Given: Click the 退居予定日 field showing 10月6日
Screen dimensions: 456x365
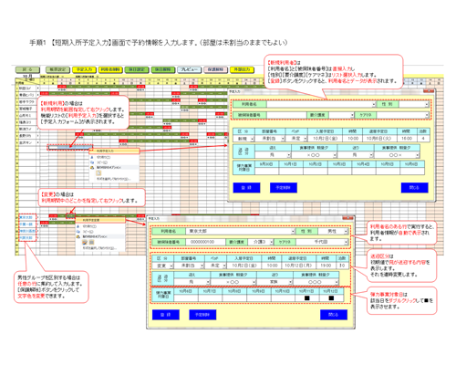Looking at the screenshot, I should click(378, 139).
